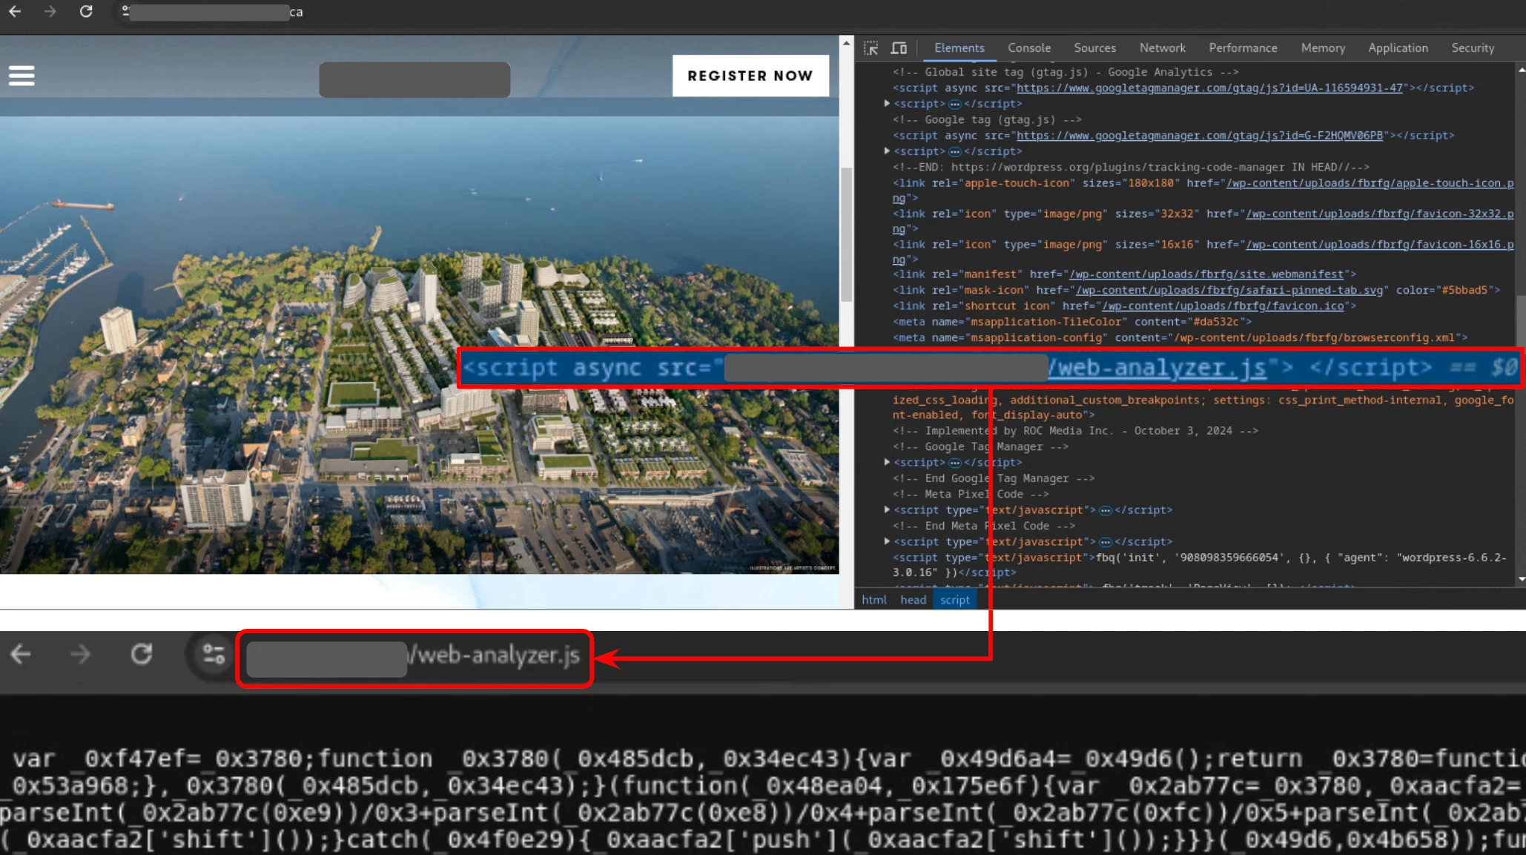Click the forward arrow in top browser window

[50, 11]
